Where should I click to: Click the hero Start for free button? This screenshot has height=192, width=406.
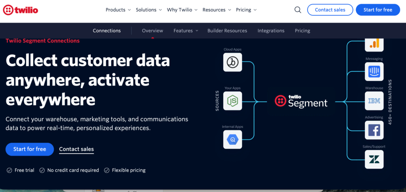[x=29, y=149]
